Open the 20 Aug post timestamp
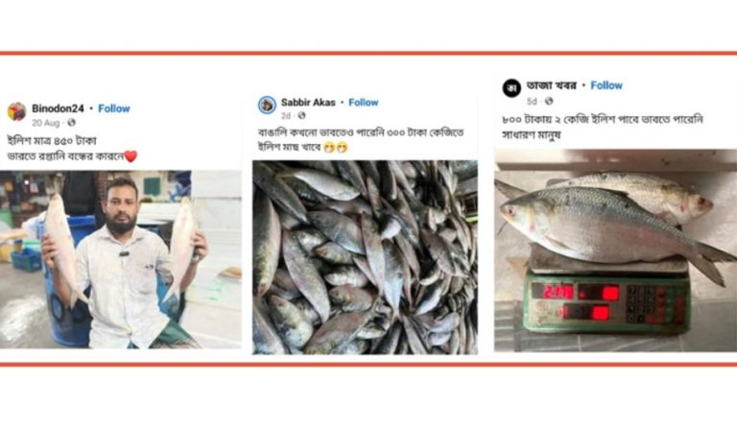The height and width of the screenshot is (429, 737). pos(46,123)
